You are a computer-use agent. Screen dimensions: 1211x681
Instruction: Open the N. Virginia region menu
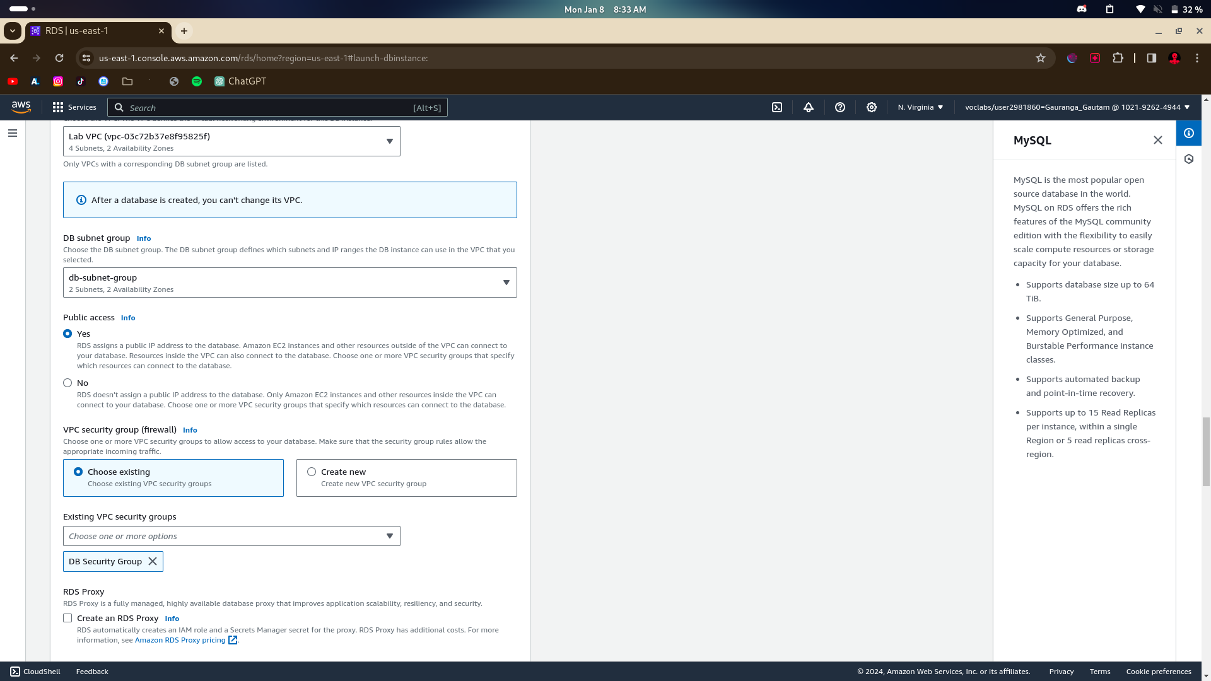click(x=920, y=107)
